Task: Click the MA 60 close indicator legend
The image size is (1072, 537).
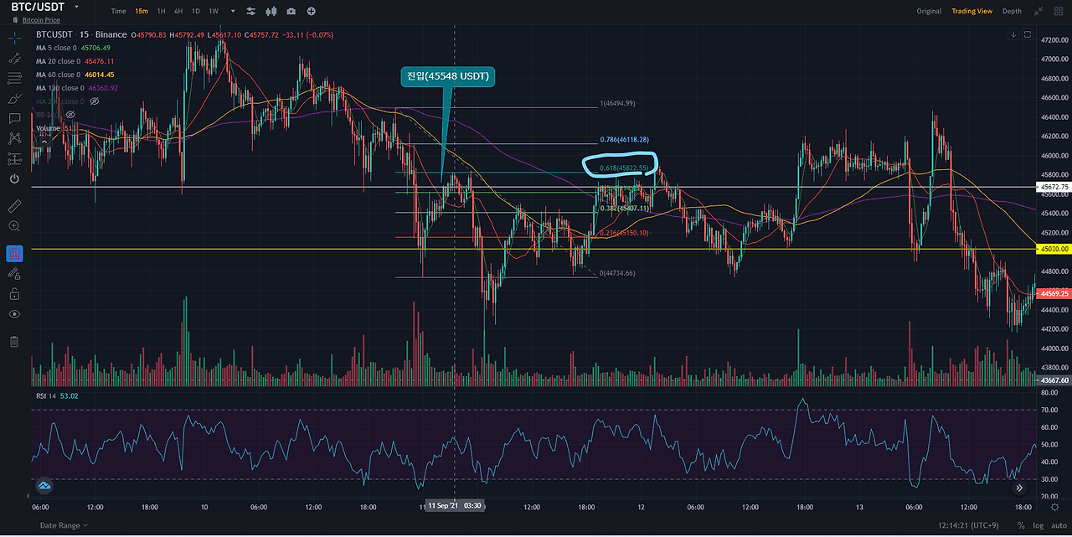Action: coord(75,75)
